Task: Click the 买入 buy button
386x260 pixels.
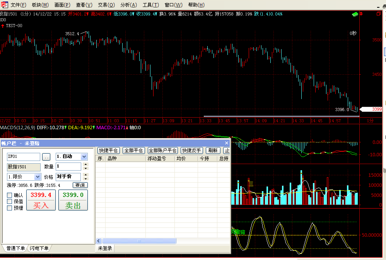Action: point(41,200)
